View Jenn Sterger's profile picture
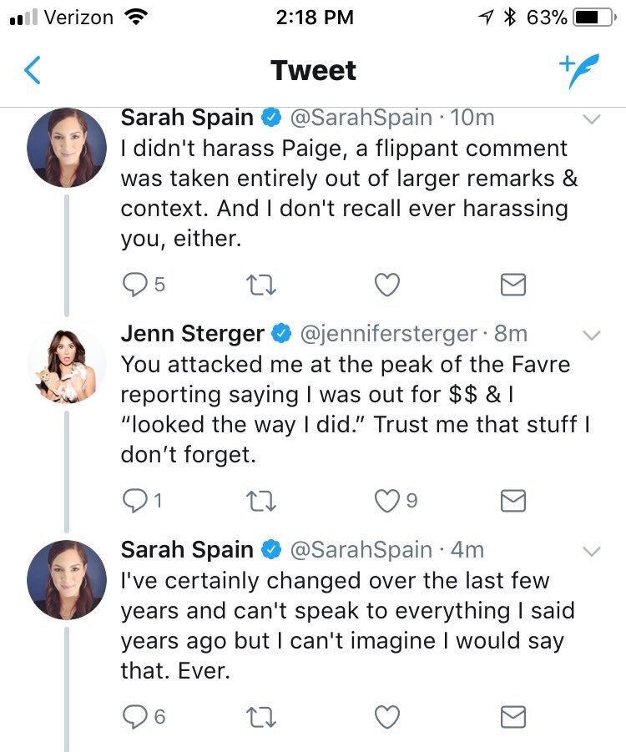 click(67, 364)
